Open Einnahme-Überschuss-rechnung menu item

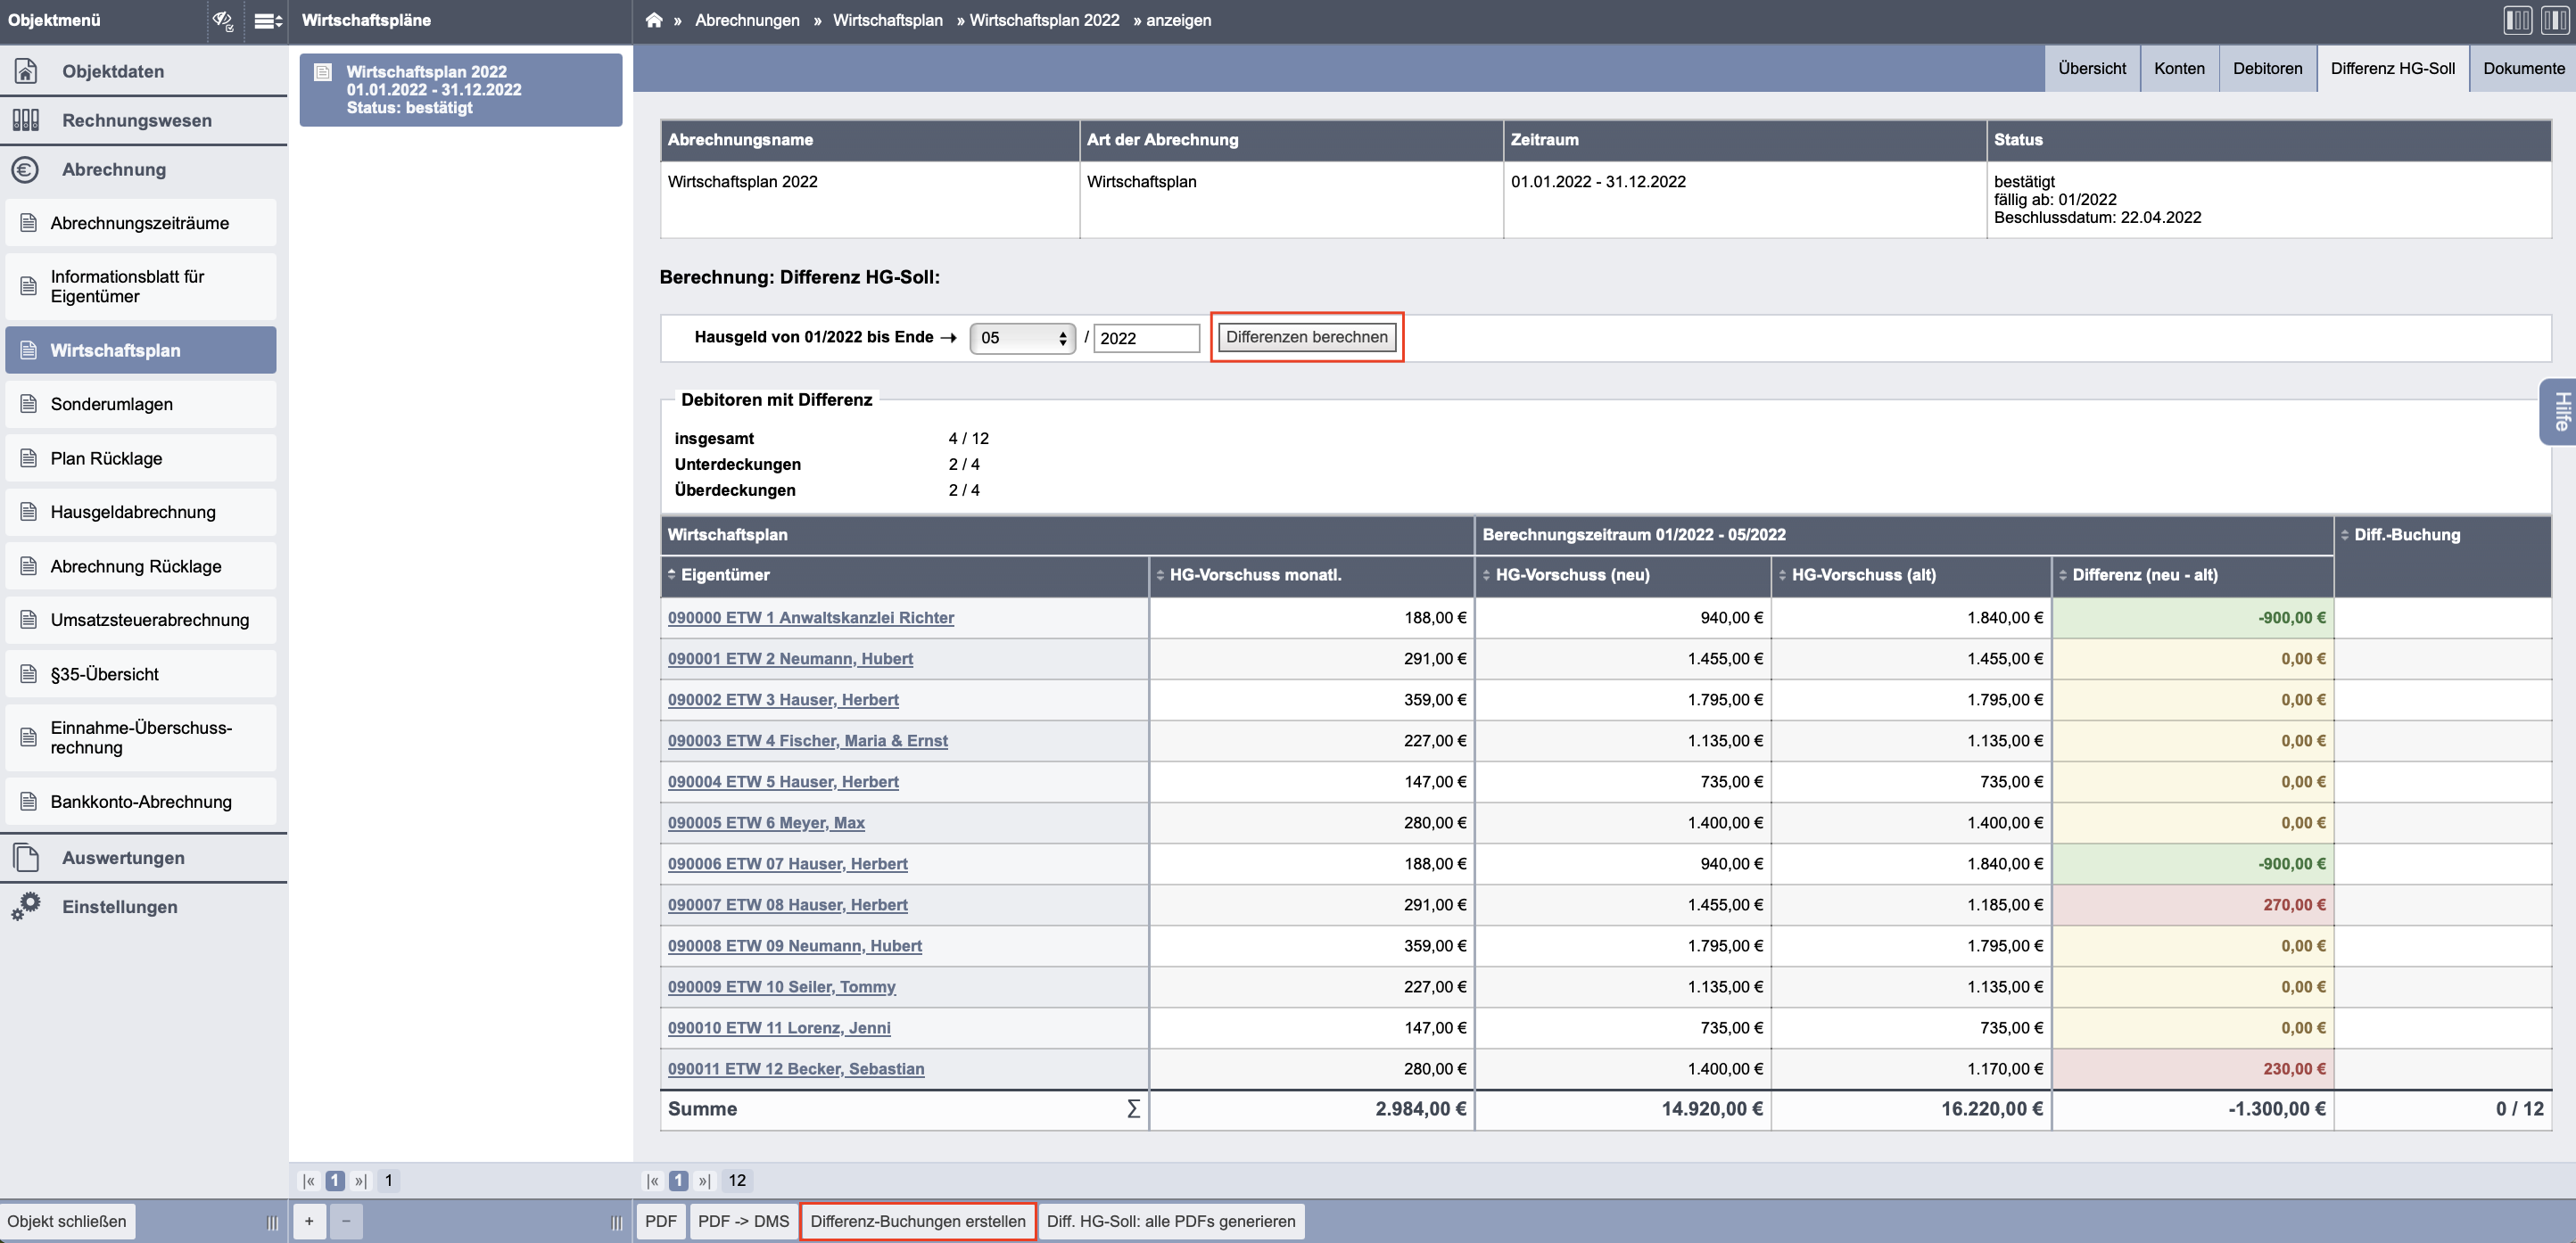[x=141, y=737]
